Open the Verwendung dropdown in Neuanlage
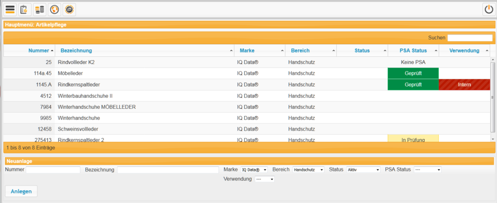This screenshot has width=497, height=203. 265,179
